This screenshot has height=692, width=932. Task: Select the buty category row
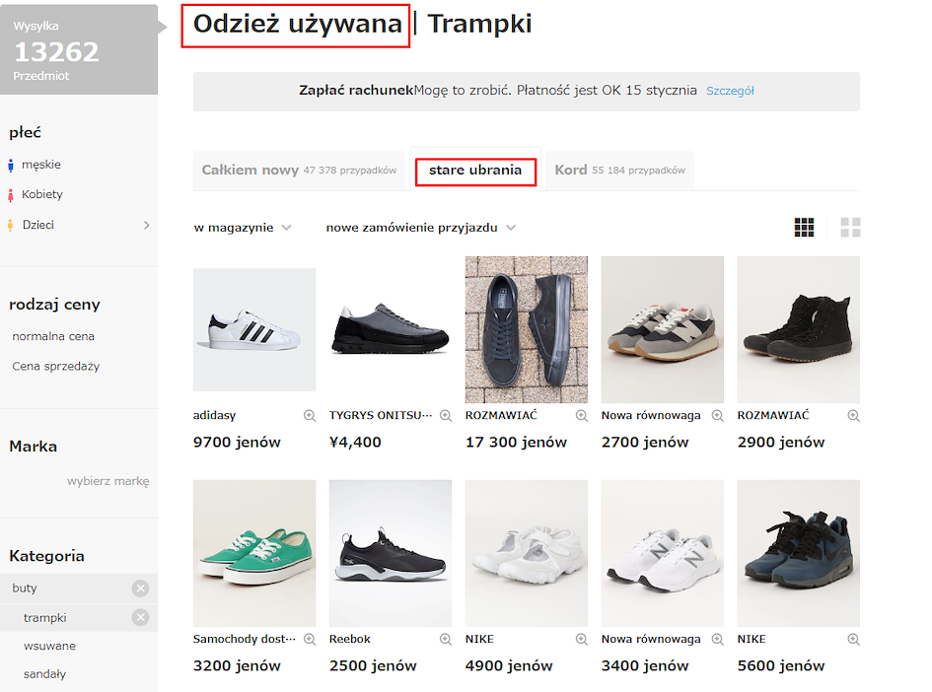click(x=79, y=588)
